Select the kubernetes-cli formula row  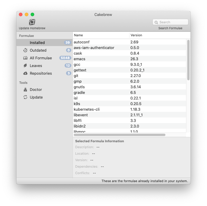click(x=129, y=109)
